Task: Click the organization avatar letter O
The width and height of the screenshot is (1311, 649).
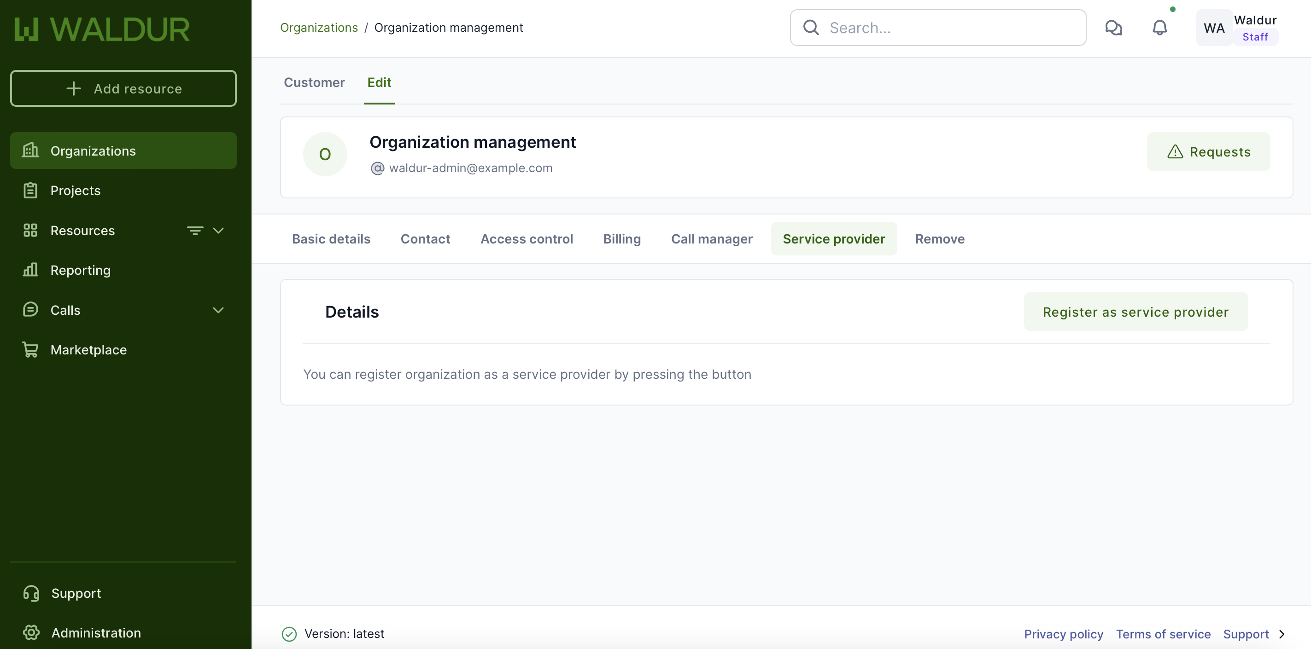Action: click(x=325, y=154)
